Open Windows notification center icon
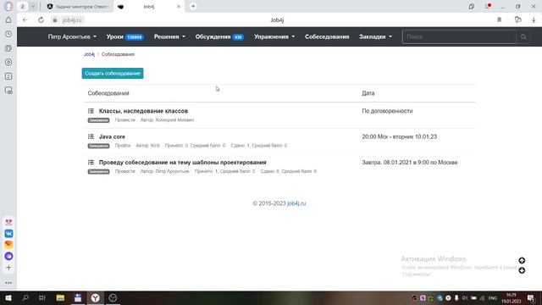The height and width of the screenshot is (305, 542). (x=531, y=297)
